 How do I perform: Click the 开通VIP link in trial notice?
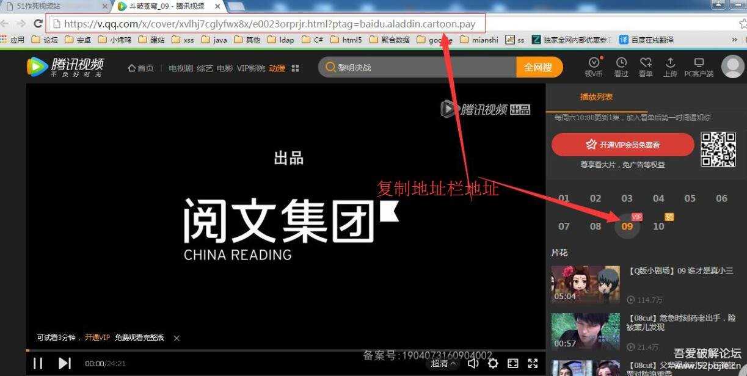click(x=98, y=338)
